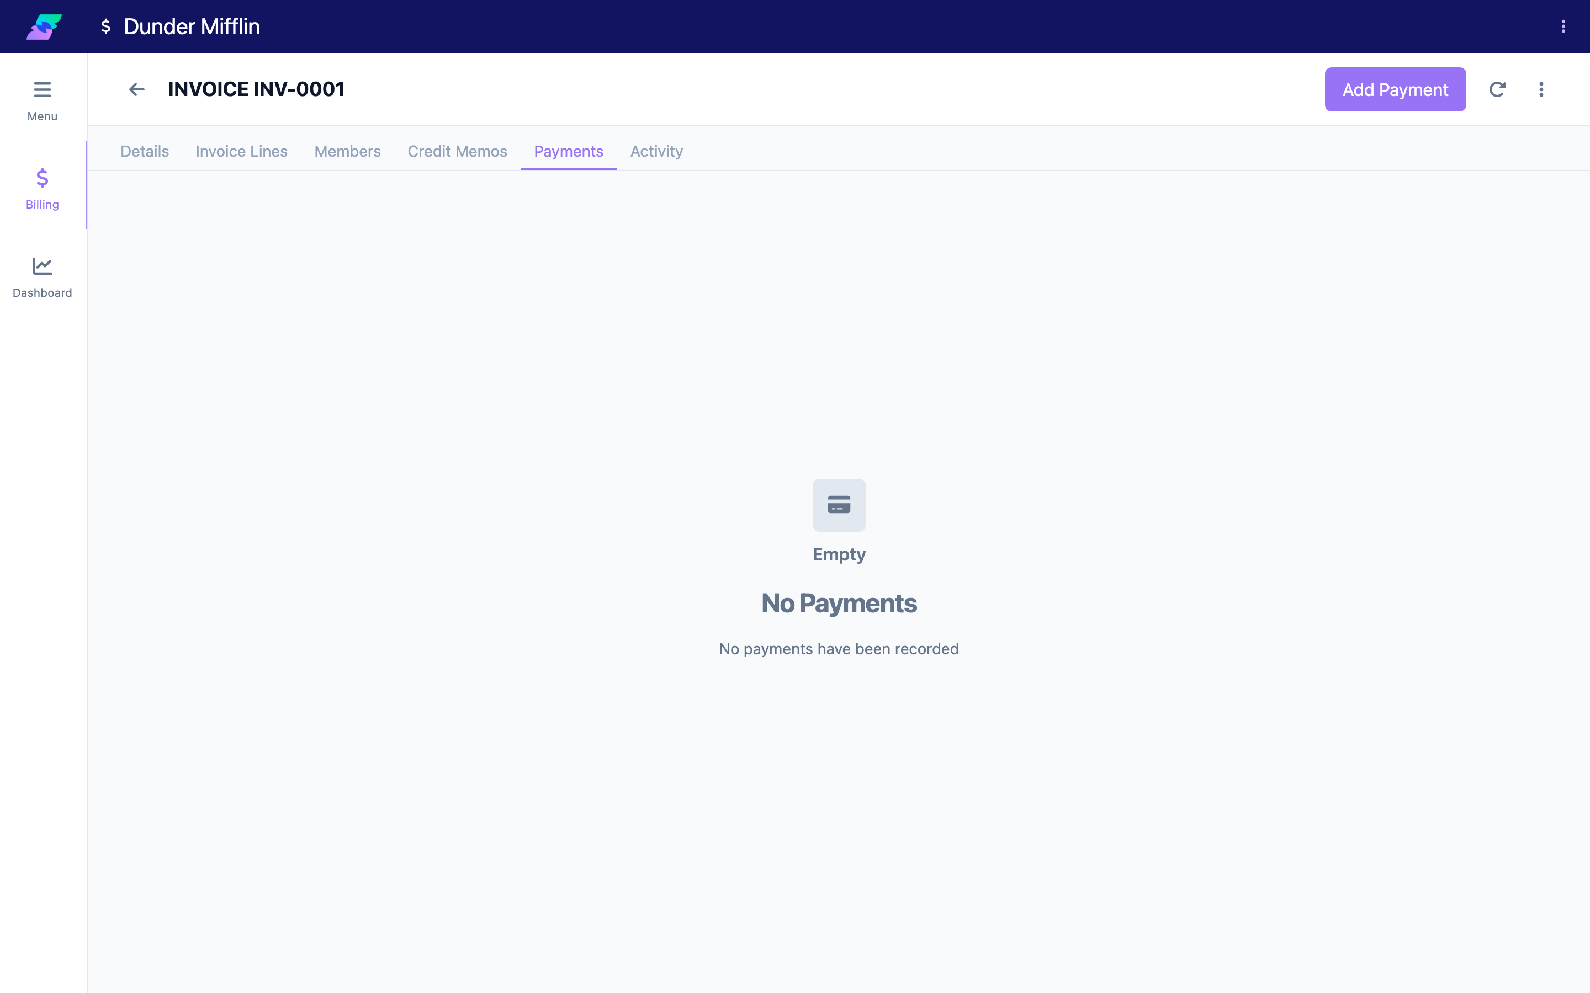Open the Dashboard chart icon
The width and height of the screenshot is (1590, 993).
[x=42, y=266]
